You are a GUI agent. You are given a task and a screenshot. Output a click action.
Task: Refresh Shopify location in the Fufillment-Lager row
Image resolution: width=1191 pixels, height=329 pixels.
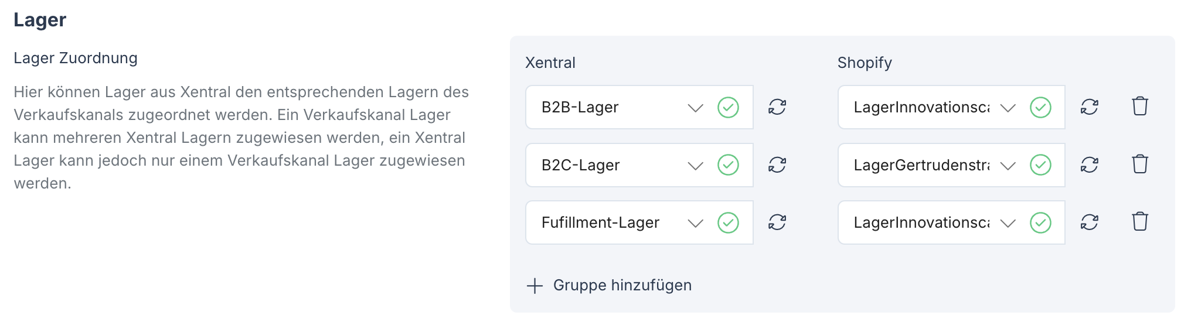1089,222
